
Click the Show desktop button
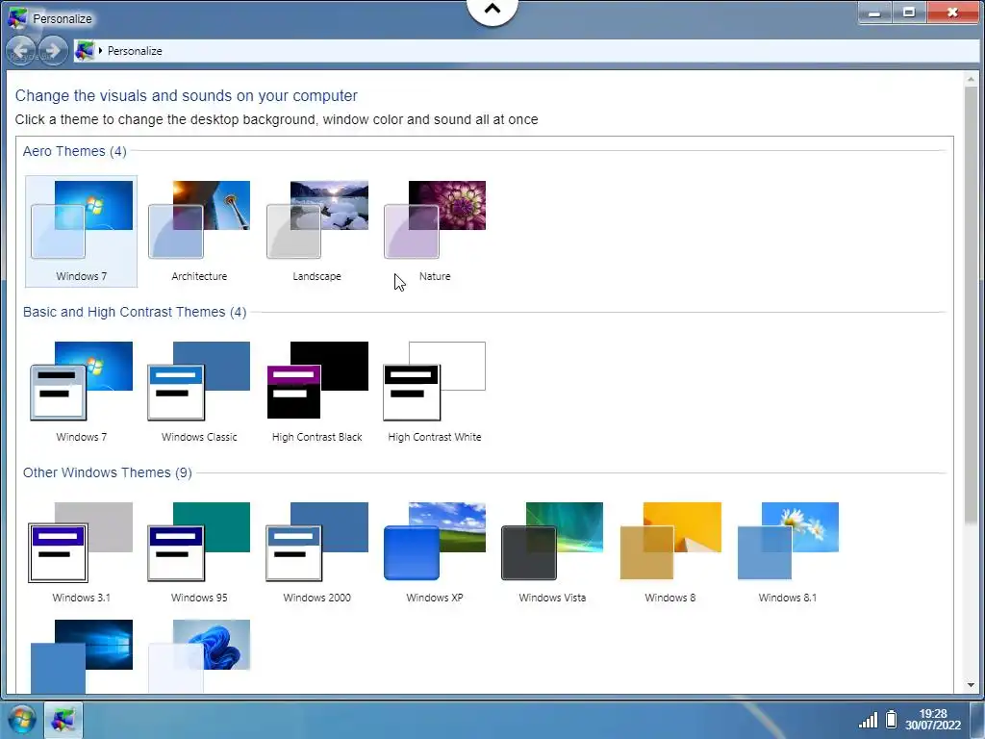[x=977, y=719]
